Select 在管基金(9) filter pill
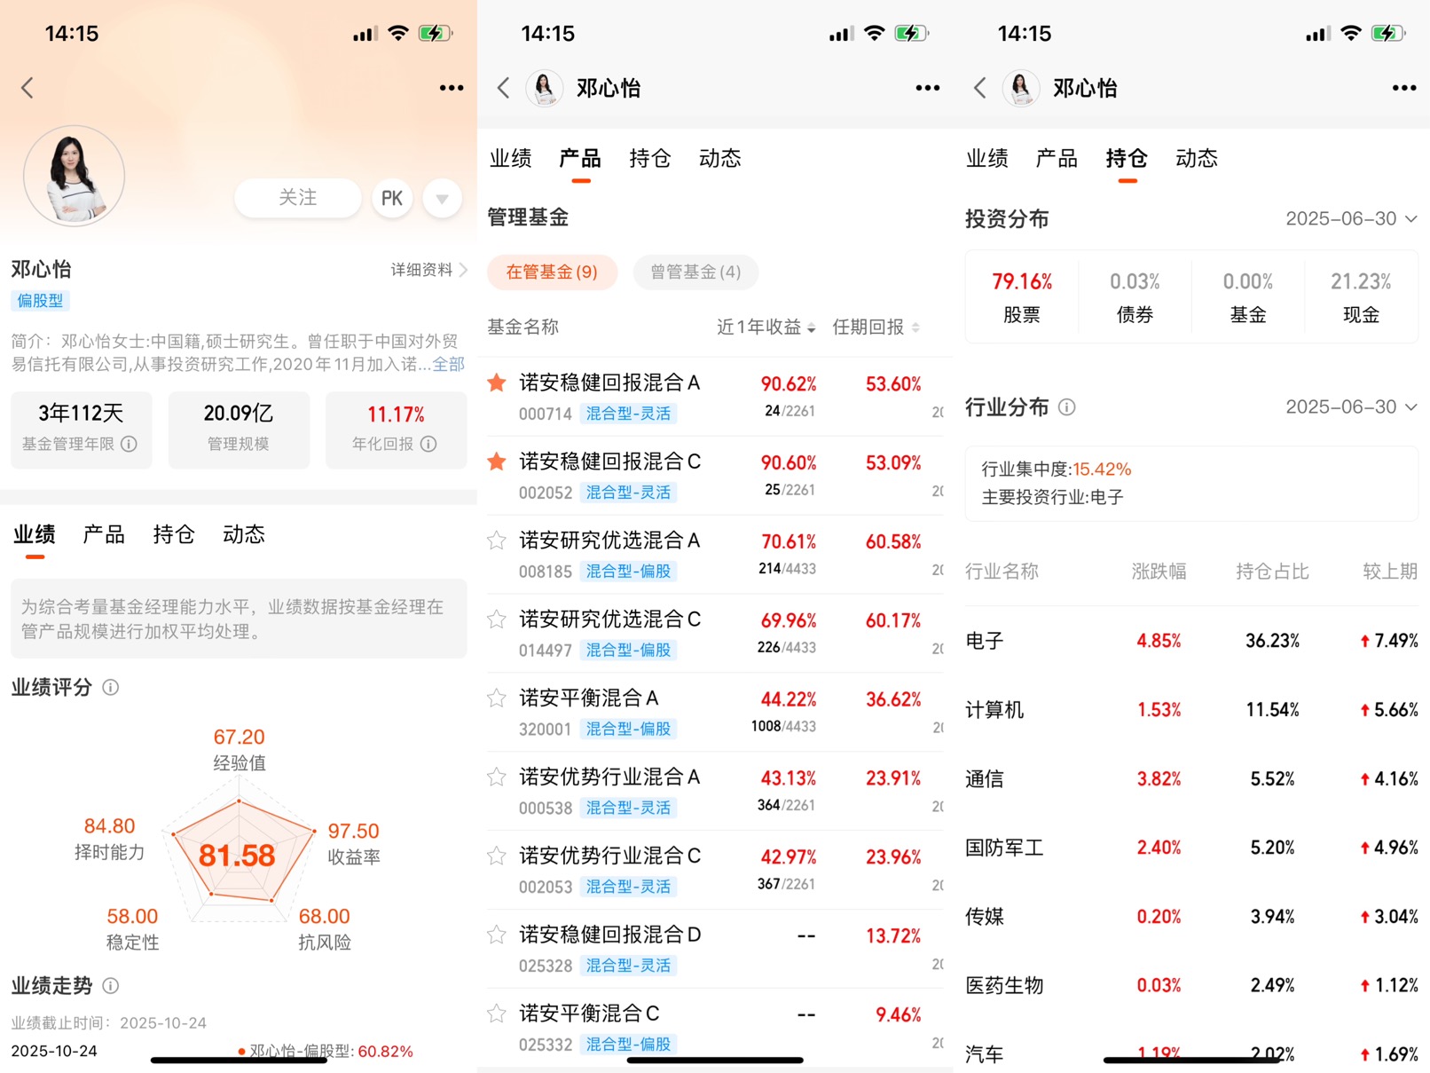 (552, 272)
